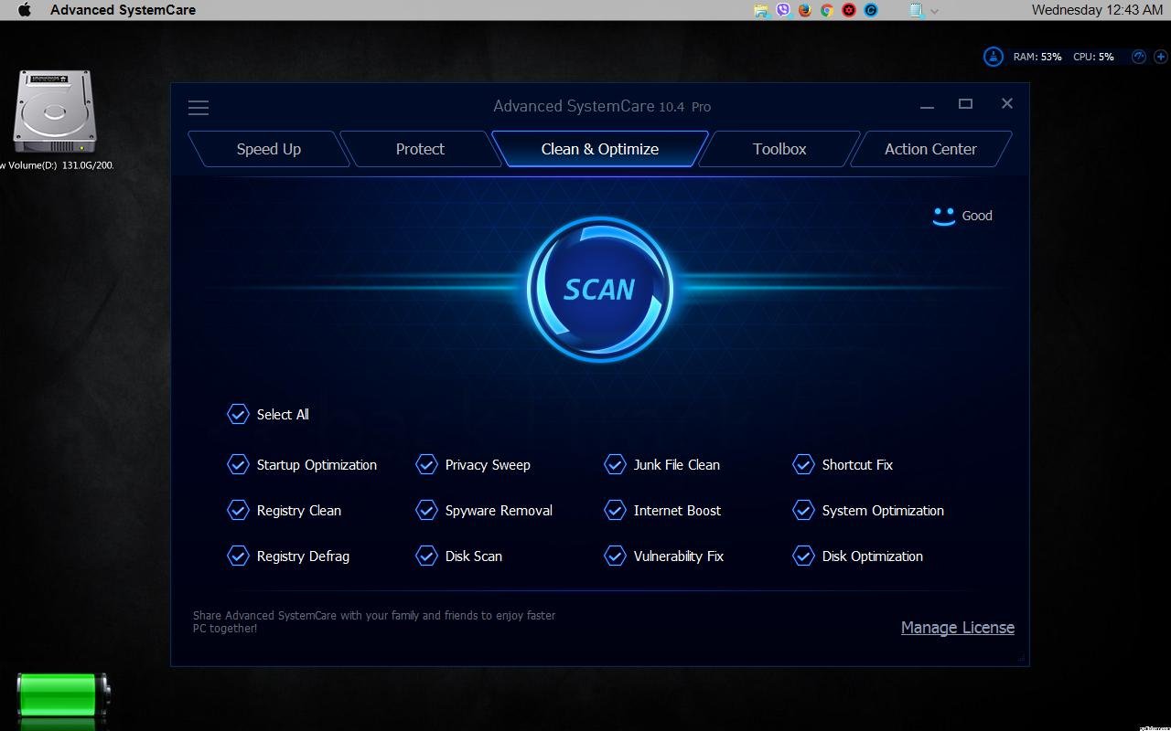The width and height of the screenshot is (1171, 731).
Task: Open the Apple logo menu
Action: (25, 10)
